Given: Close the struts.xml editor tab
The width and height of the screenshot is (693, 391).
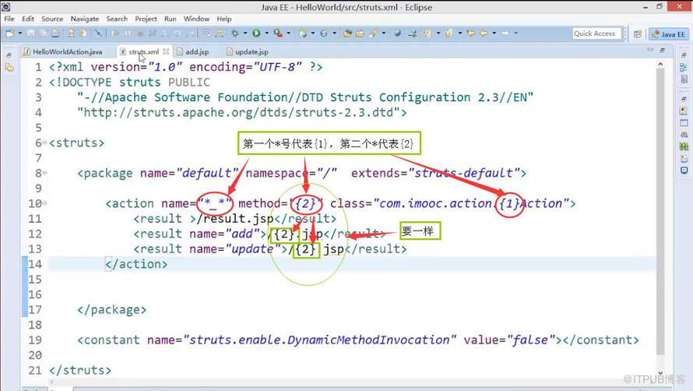Looking at the screenshot, I should pos(166,51).
